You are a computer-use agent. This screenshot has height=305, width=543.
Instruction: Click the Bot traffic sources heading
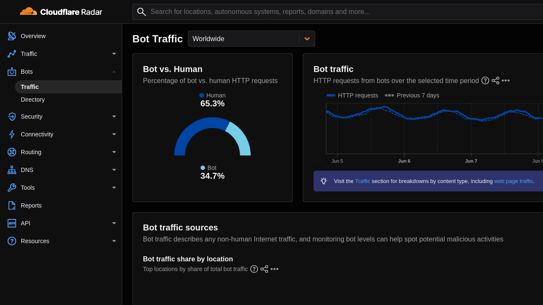180,227
